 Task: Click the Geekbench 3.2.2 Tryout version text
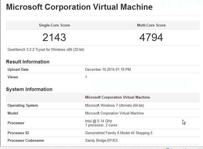[46, 50]
